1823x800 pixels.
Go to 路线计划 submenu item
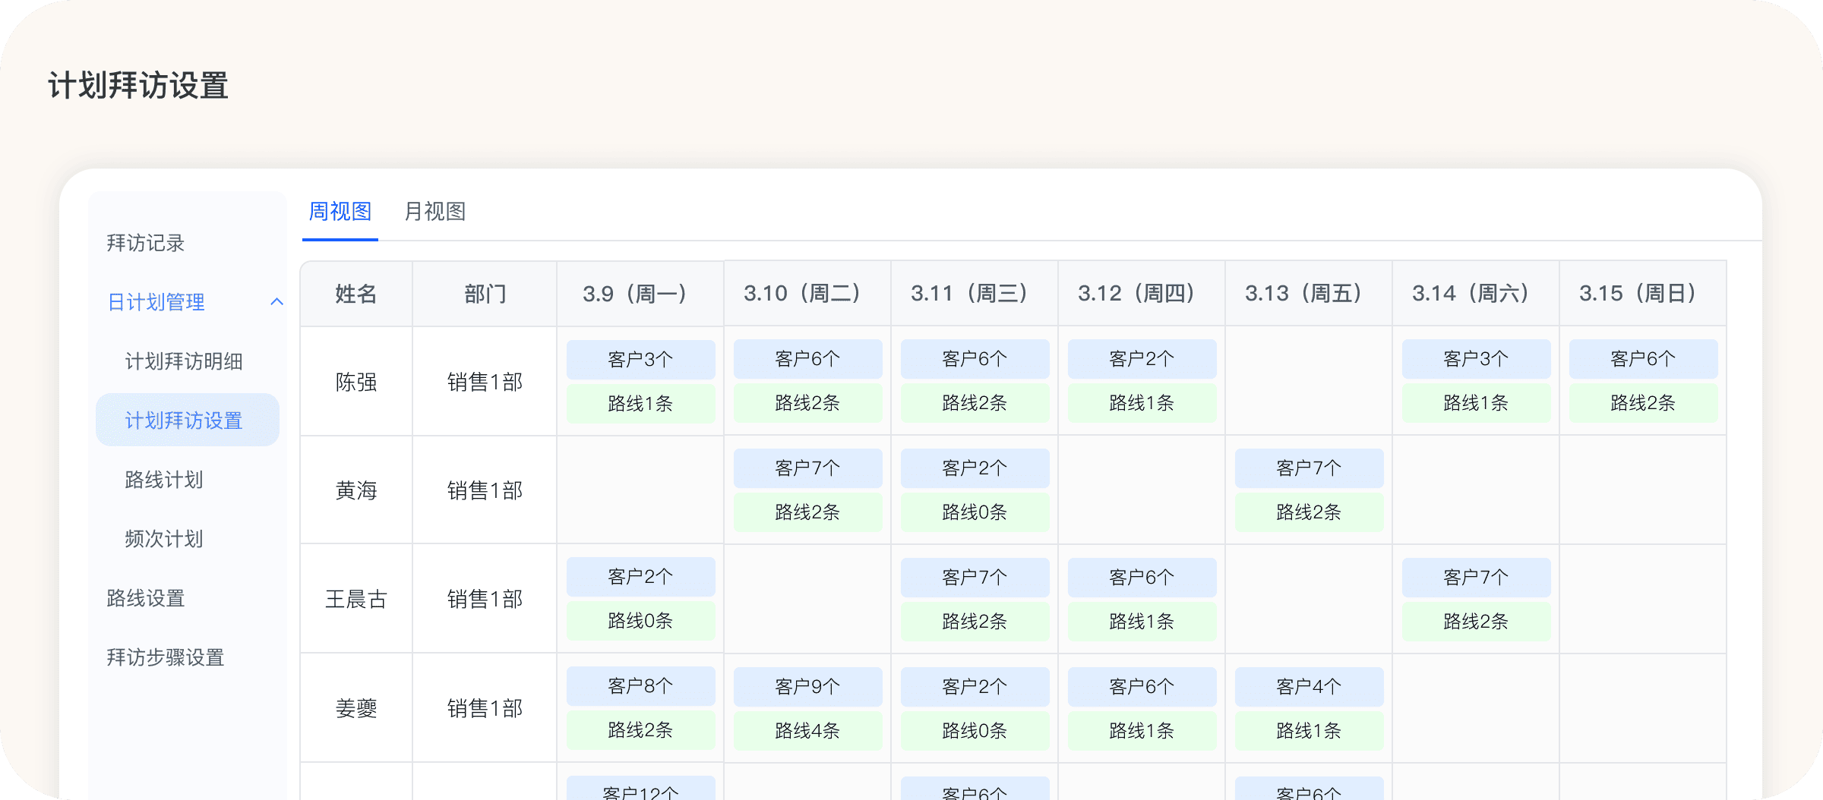(x=164, y=480)
